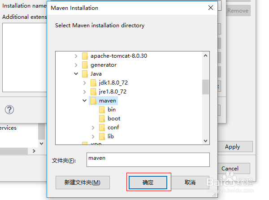Collapse the maven folder node
The width and height of the screenshot is (269, 200).
(x=84, y=101)
